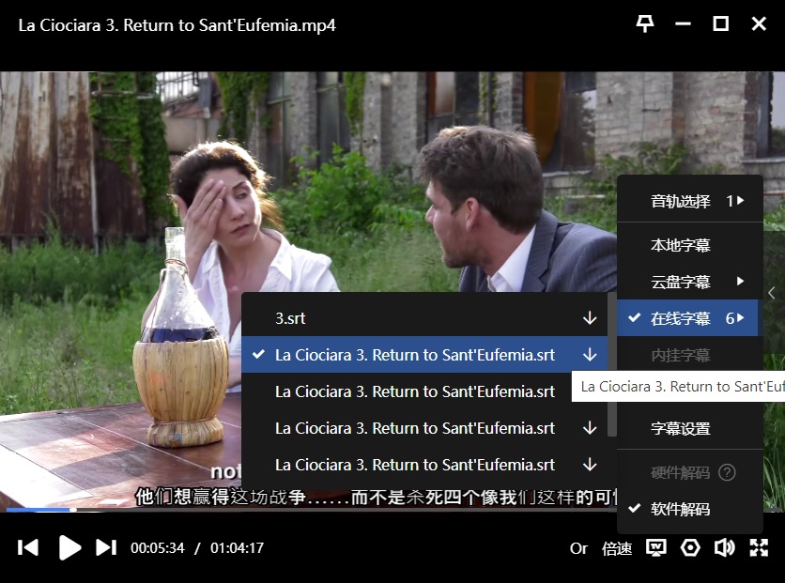Pin the player window on top
This screenshot has height=583, width=785.
point(645,24)
